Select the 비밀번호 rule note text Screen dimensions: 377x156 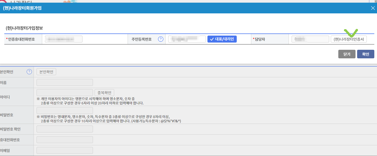click(x=109, y=119)
